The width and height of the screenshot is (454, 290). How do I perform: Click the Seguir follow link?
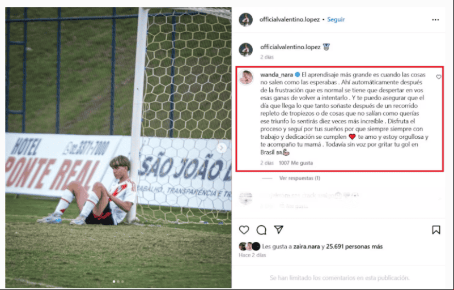point(336,19)
